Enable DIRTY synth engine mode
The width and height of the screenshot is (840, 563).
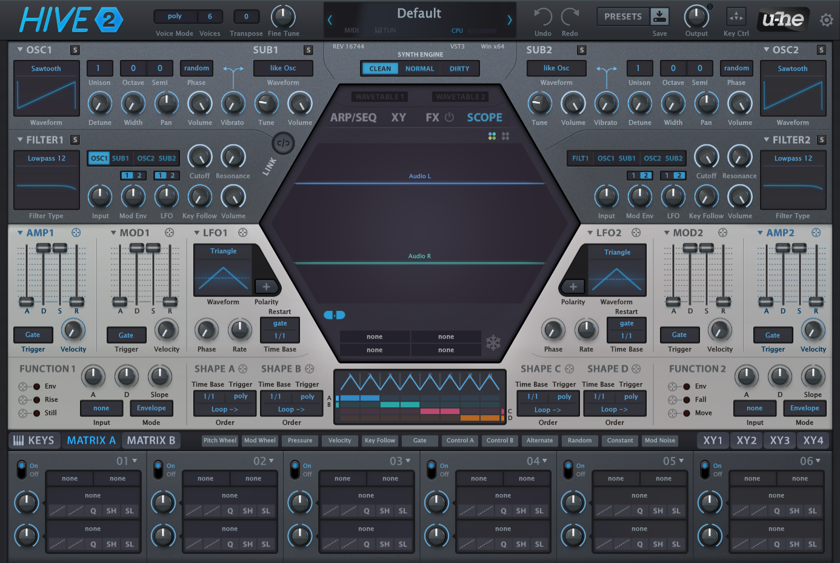(x=459, y=69)
